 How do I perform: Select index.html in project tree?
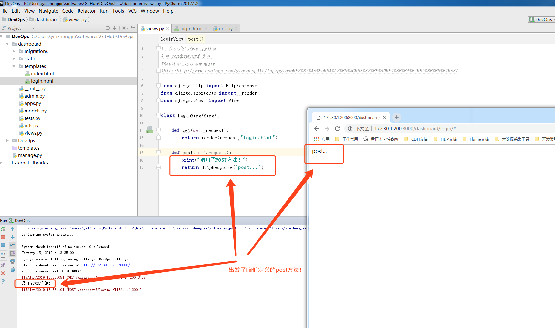(42, 74)
